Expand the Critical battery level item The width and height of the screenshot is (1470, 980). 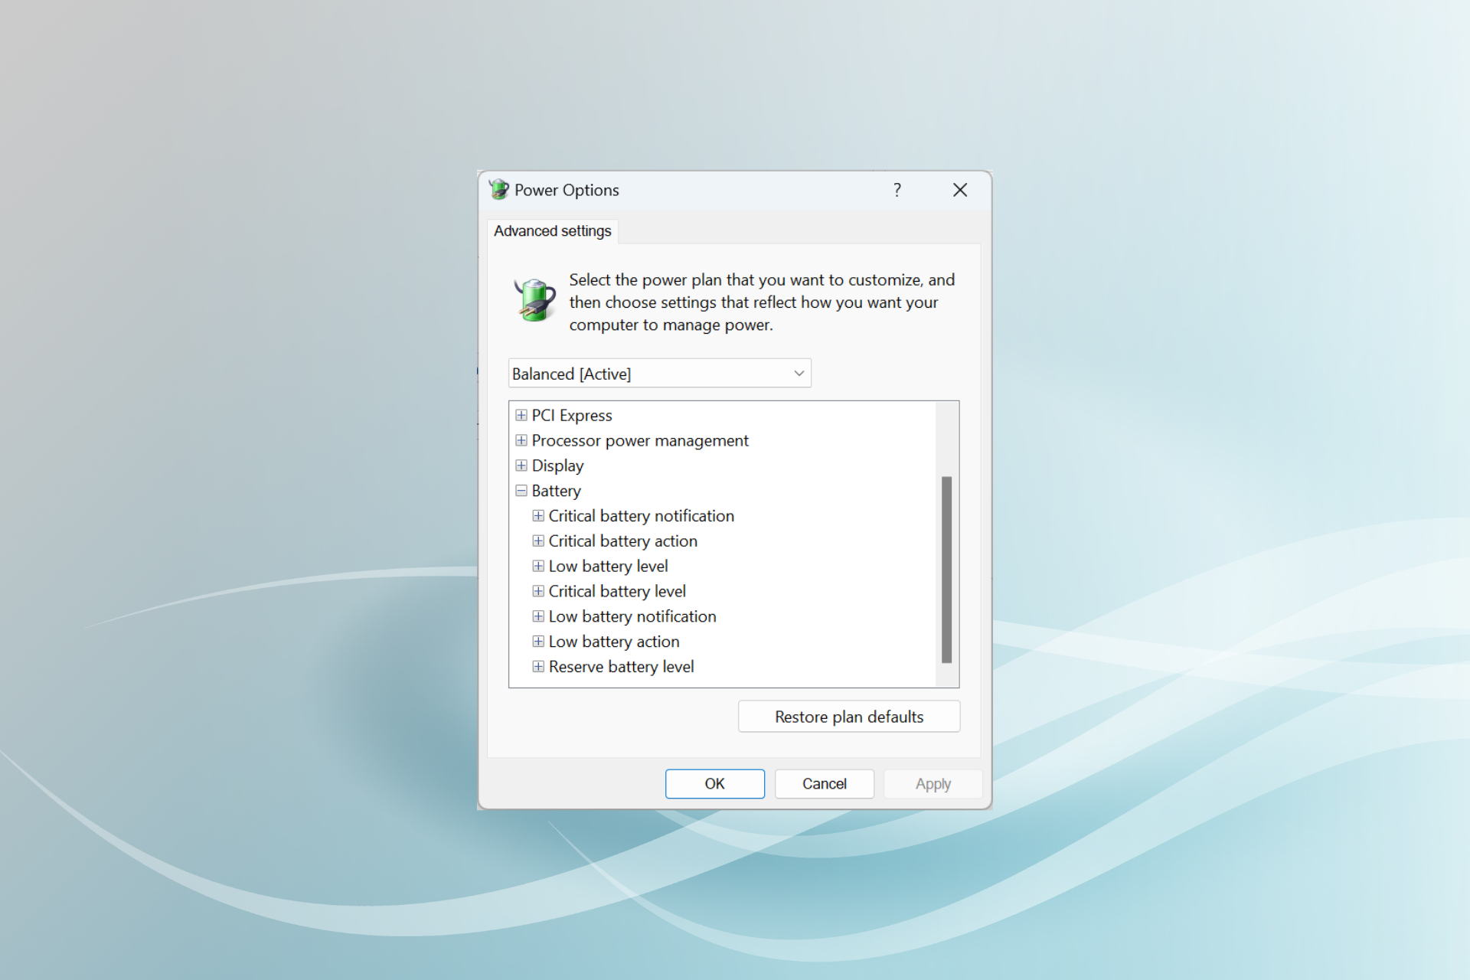[538, 590]
